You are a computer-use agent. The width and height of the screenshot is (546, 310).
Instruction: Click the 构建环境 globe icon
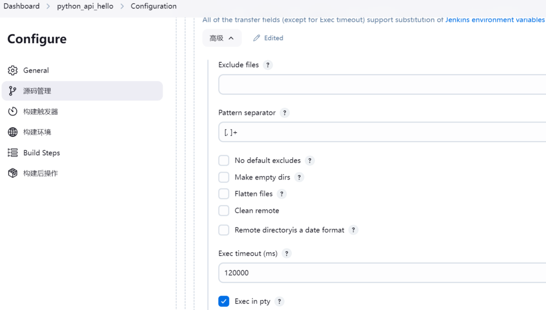coord(13,132)
